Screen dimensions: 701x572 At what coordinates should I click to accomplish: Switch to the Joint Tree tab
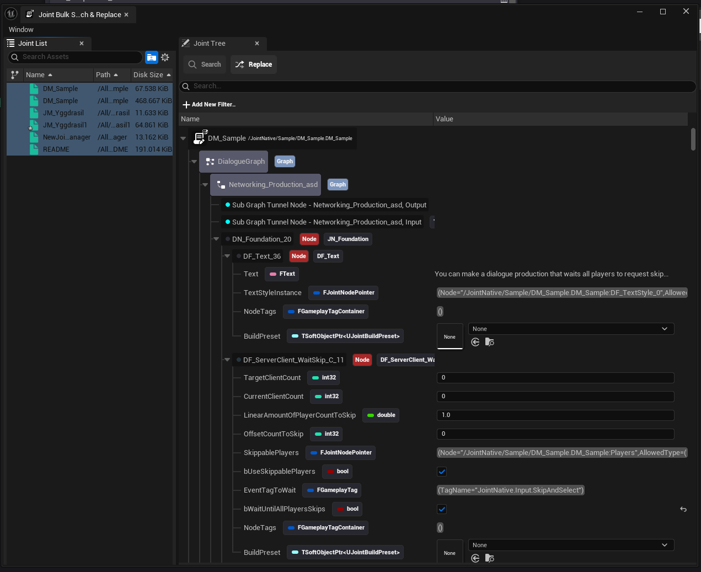coord(210,44)
